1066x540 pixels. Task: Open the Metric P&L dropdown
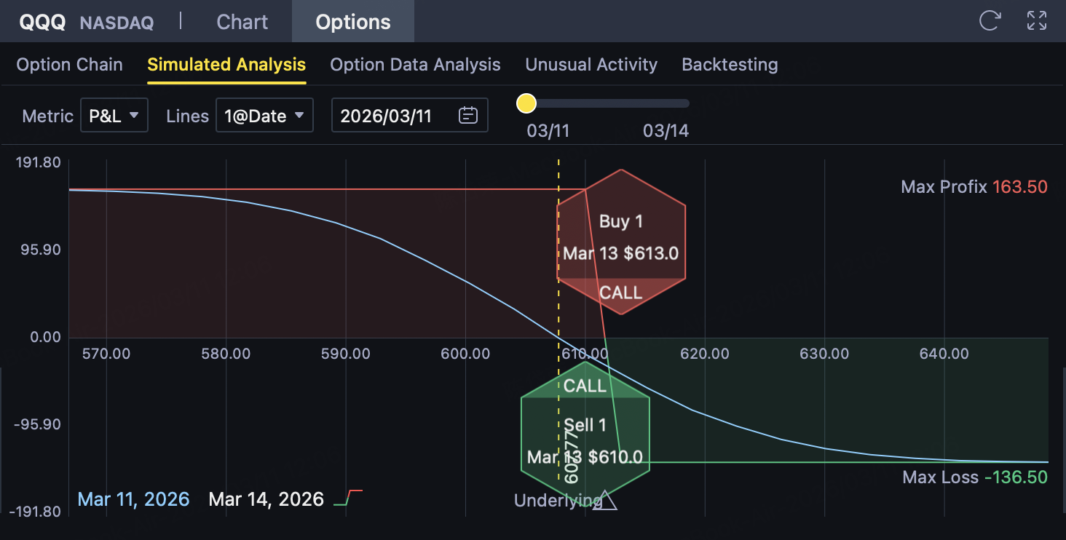click(114, 115)
